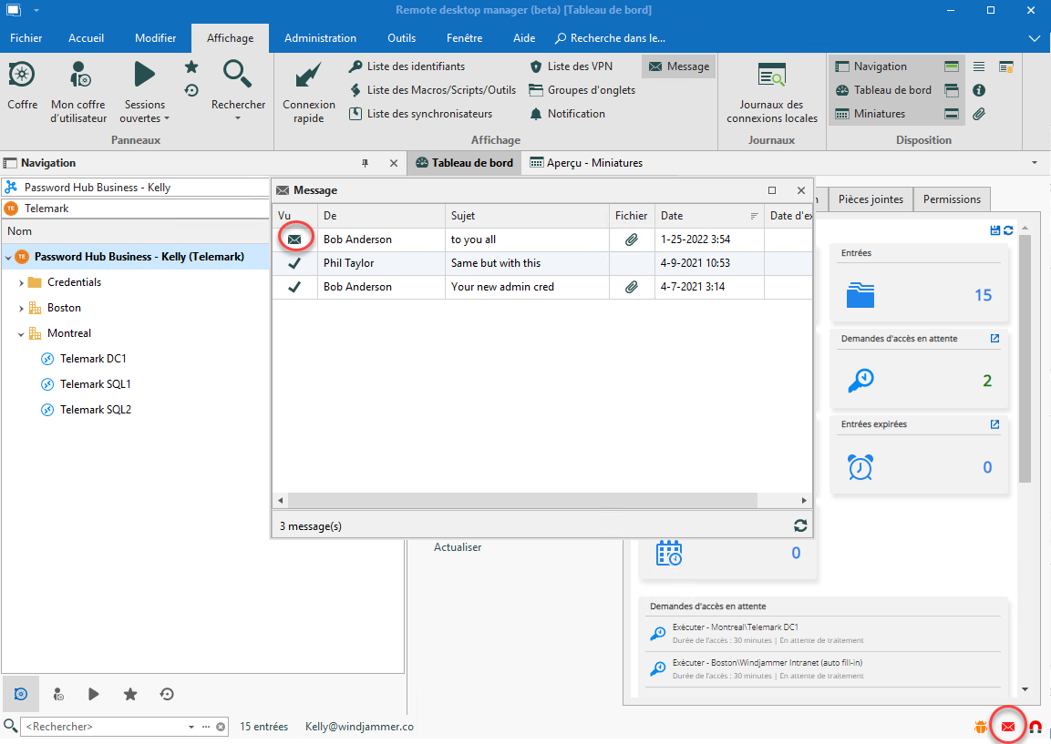The image size is (1051, 744).
Task: Click the Actualiser link
Action: 458,547
